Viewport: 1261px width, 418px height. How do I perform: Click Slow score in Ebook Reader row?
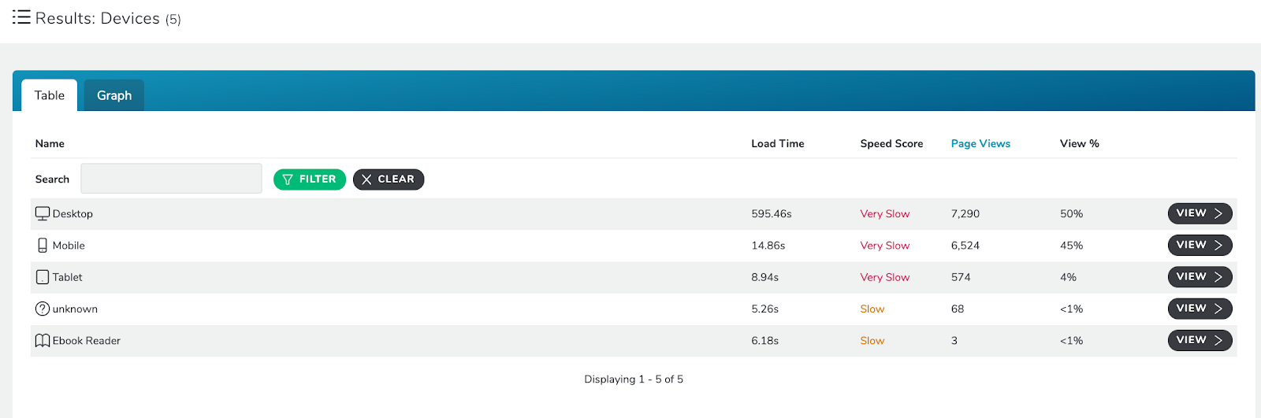(872, 341)
